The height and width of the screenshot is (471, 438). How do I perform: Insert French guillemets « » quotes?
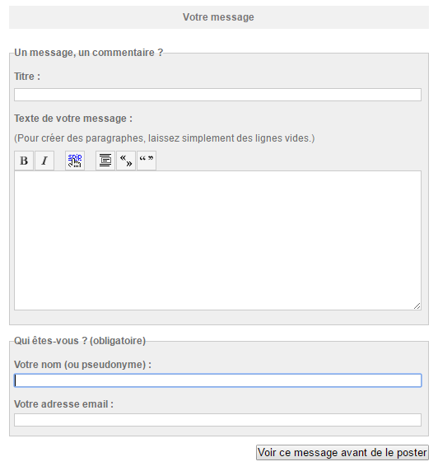tap(126, 161)
